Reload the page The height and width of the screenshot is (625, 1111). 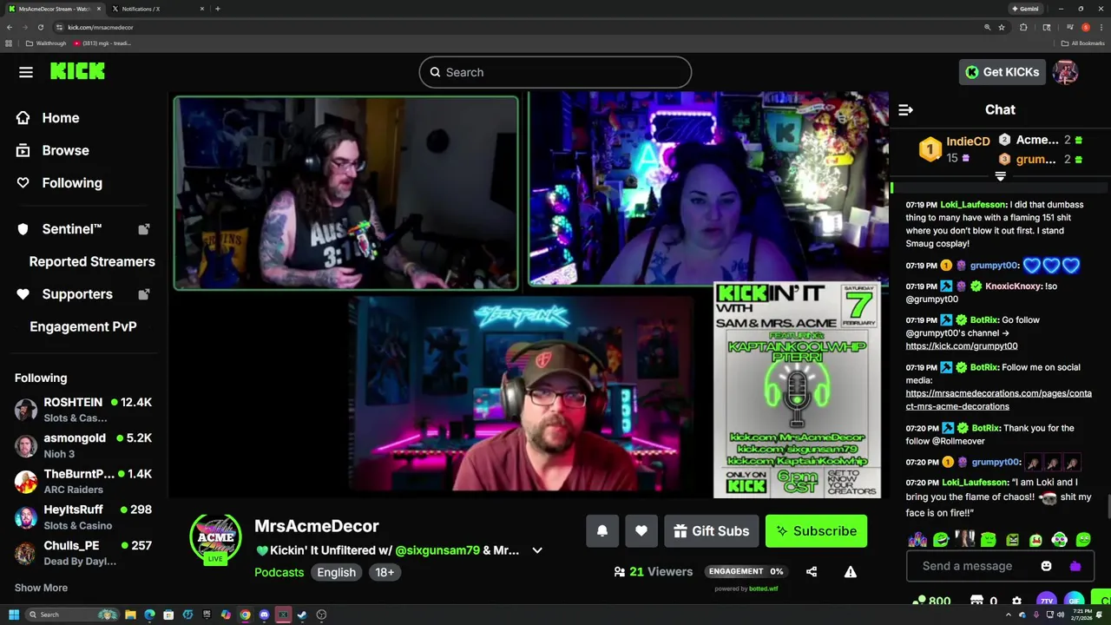tap(40, 27)
